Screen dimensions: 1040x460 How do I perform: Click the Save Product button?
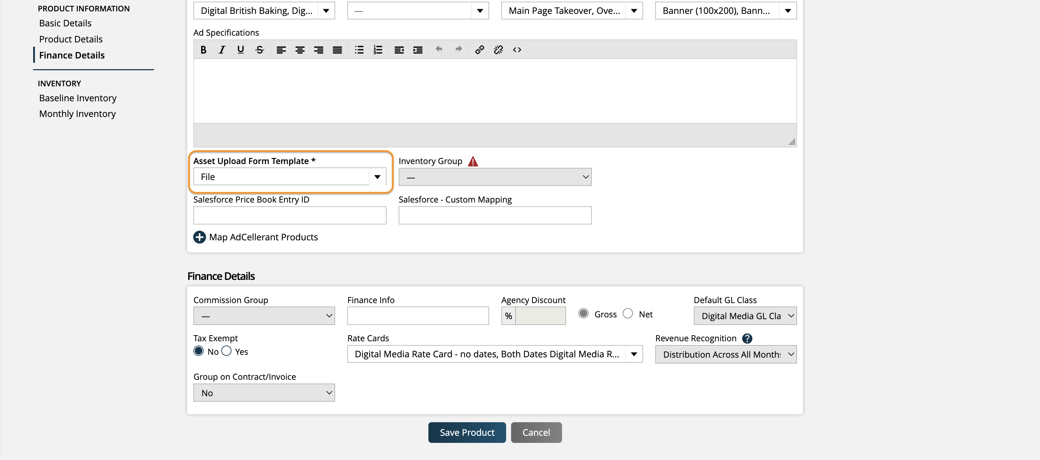click(467, 433)
